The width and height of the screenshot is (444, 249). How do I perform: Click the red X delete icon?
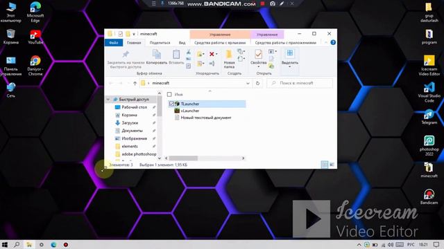(212, 54)
